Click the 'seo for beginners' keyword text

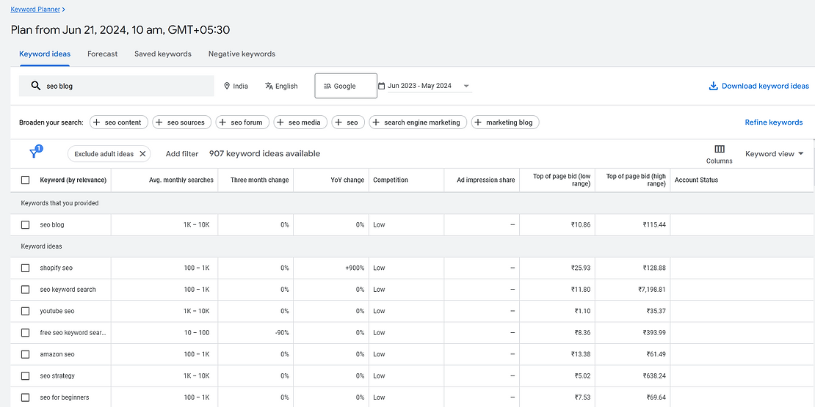(64, 397)
